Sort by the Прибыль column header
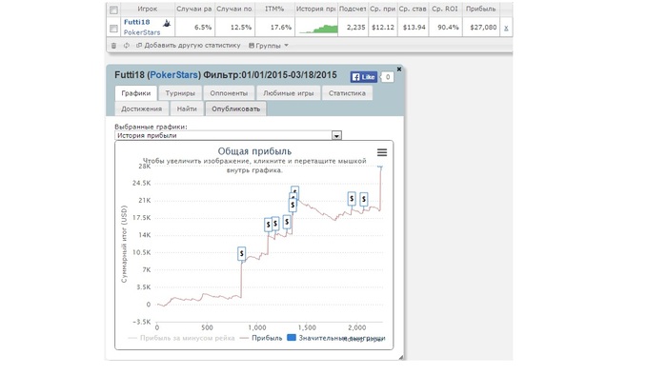 tap(480, 9)
